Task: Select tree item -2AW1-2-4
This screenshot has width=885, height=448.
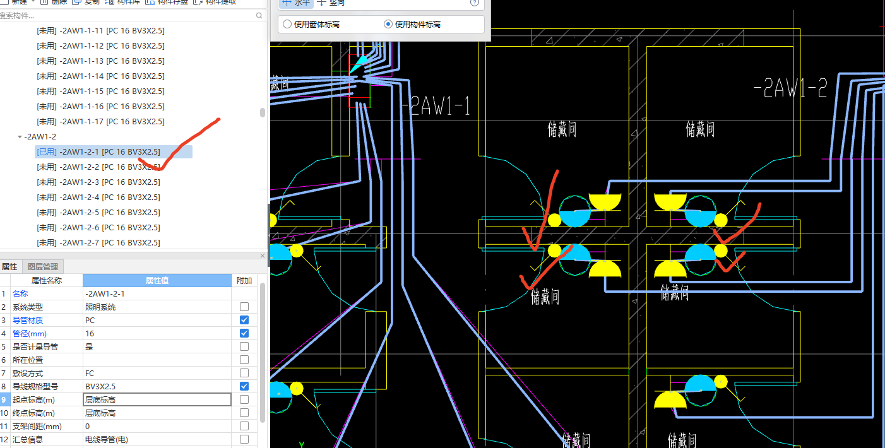Action: point(98,197)
